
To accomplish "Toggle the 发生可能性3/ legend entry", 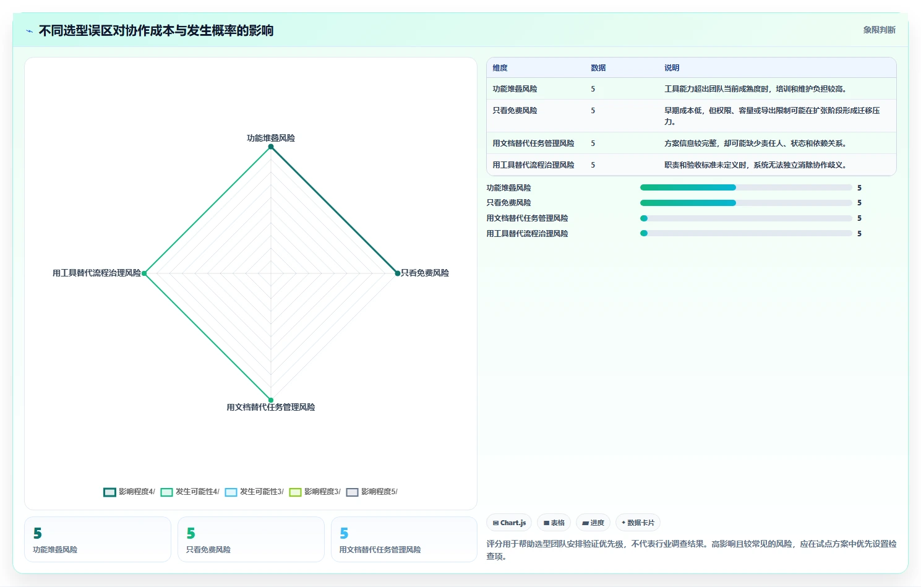I will 254,492.
